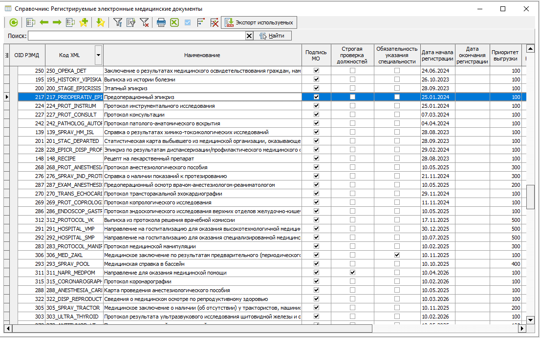The image size is (540, 338).
Task: Click Обязательность указания специальности column header
Action: tap(397, 55)
